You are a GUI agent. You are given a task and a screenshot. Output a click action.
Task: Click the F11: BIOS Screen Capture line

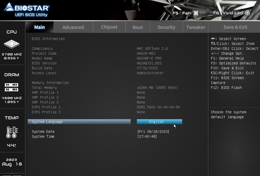pos(227,80)
